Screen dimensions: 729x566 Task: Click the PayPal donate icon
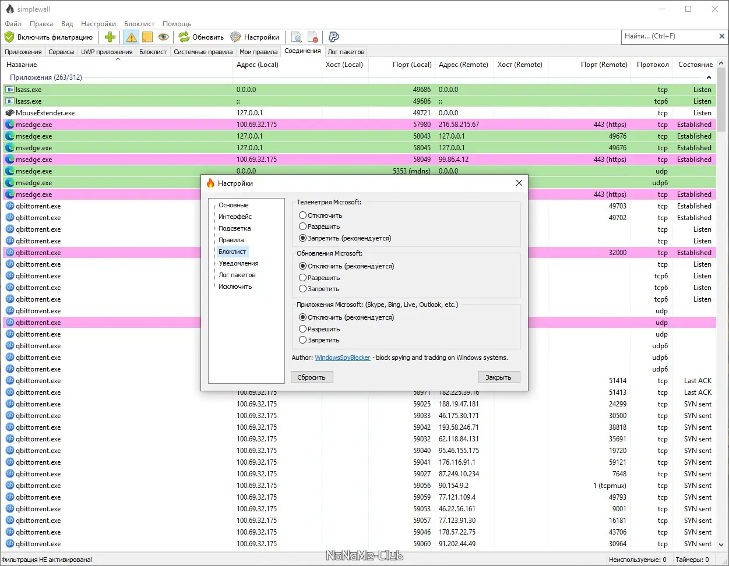(x=334, y=37)
